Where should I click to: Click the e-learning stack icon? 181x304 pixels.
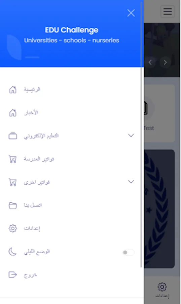(13, 136)
